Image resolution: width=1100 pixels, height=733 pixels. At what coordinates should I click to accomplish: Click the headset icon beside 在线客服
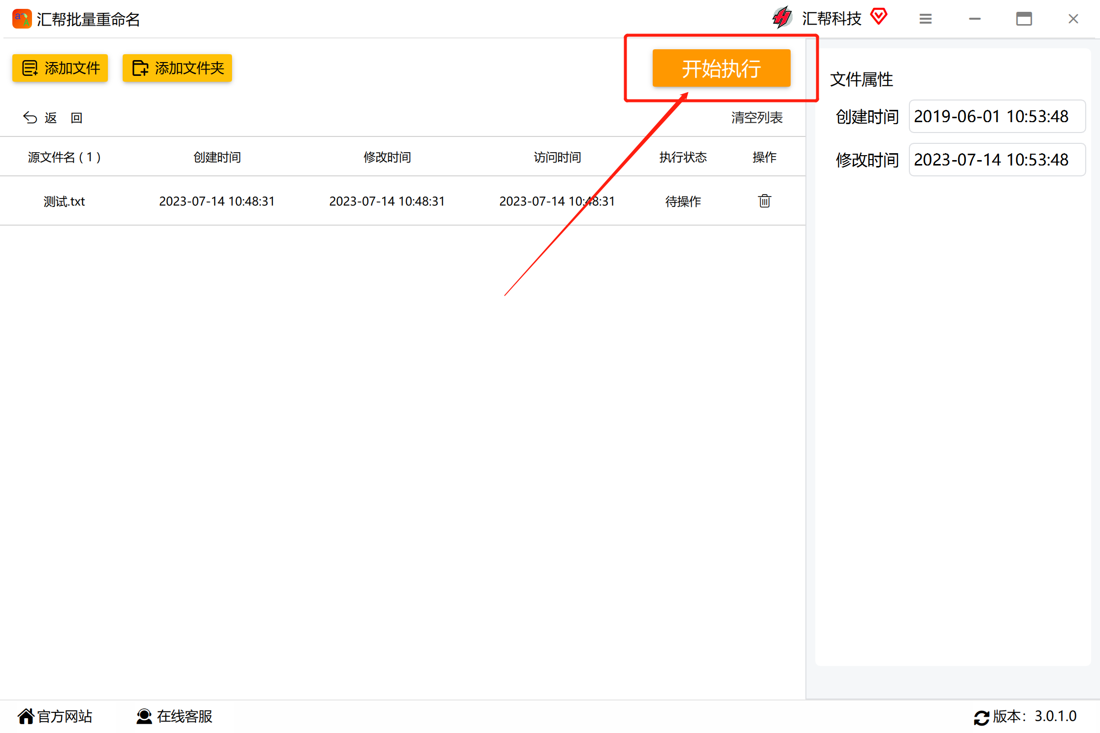(x=144, y=716)
